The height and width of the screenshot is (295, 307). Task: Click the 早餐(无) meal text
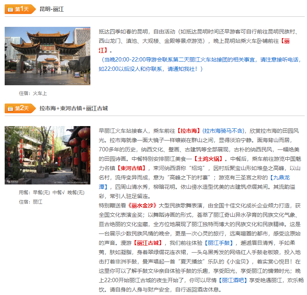(x=41, y=193)
